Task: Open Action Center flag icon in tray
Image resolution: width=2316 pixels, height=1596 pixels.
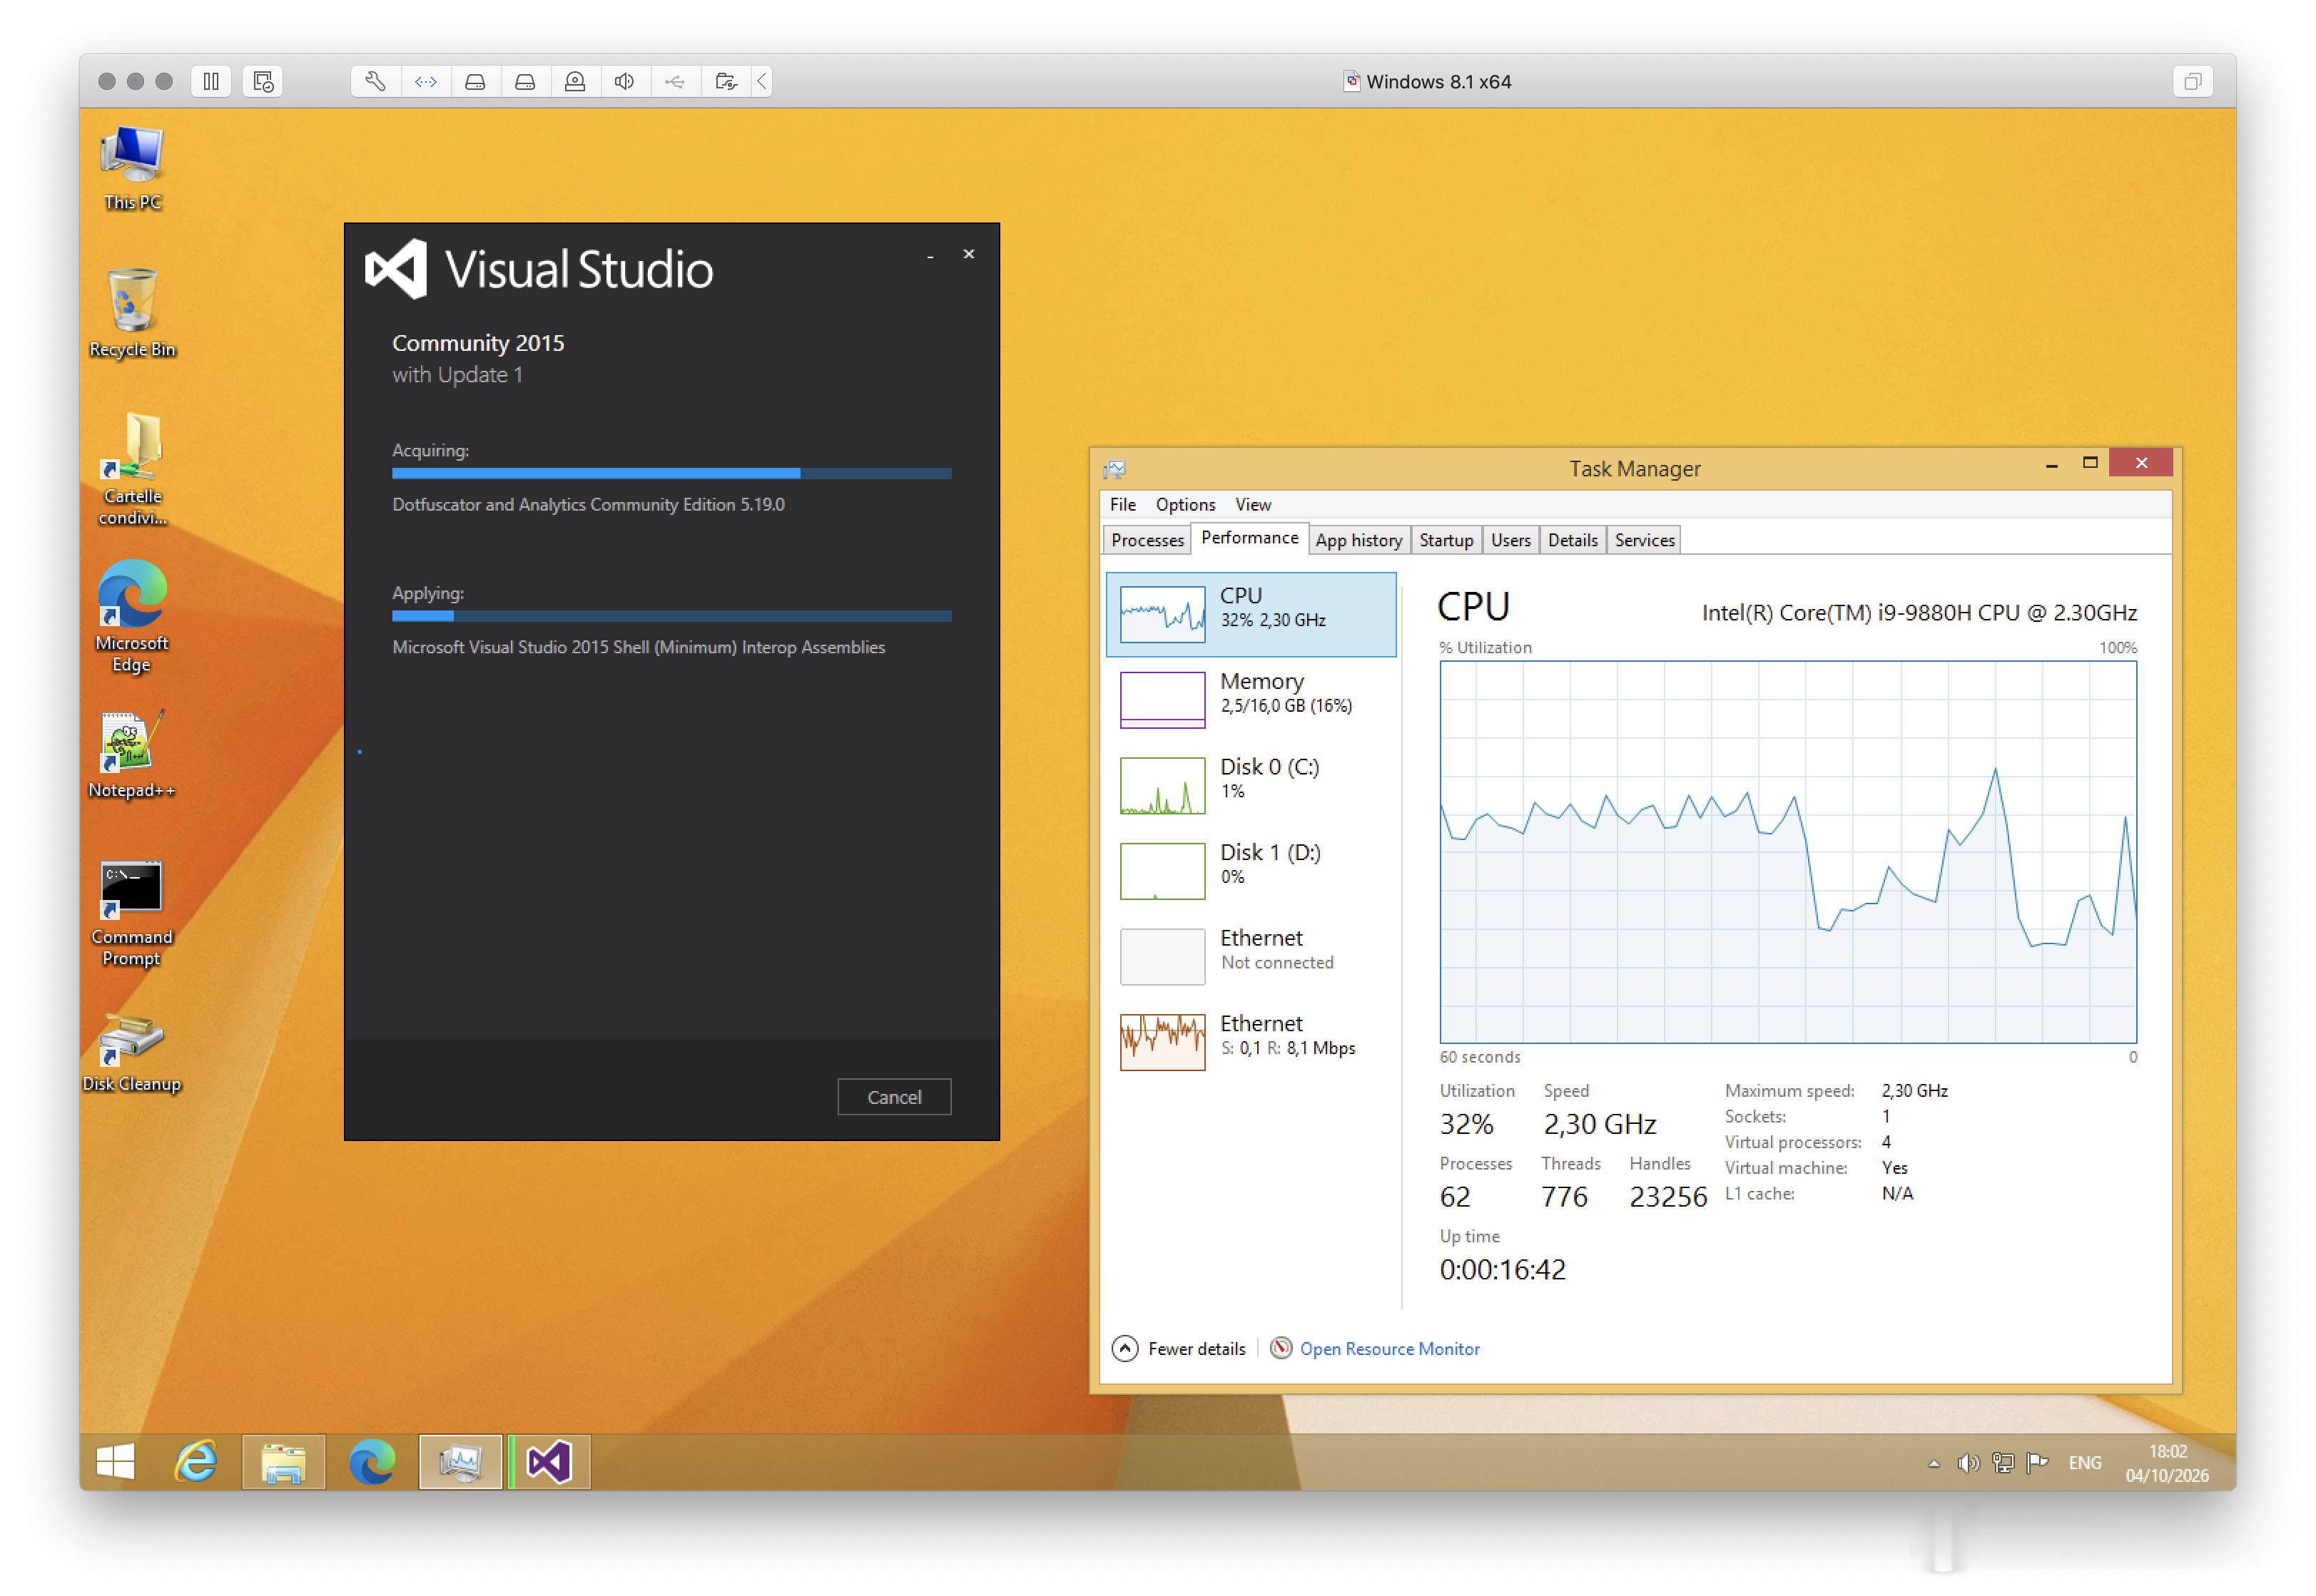Action: [x=2037, y=1463]
